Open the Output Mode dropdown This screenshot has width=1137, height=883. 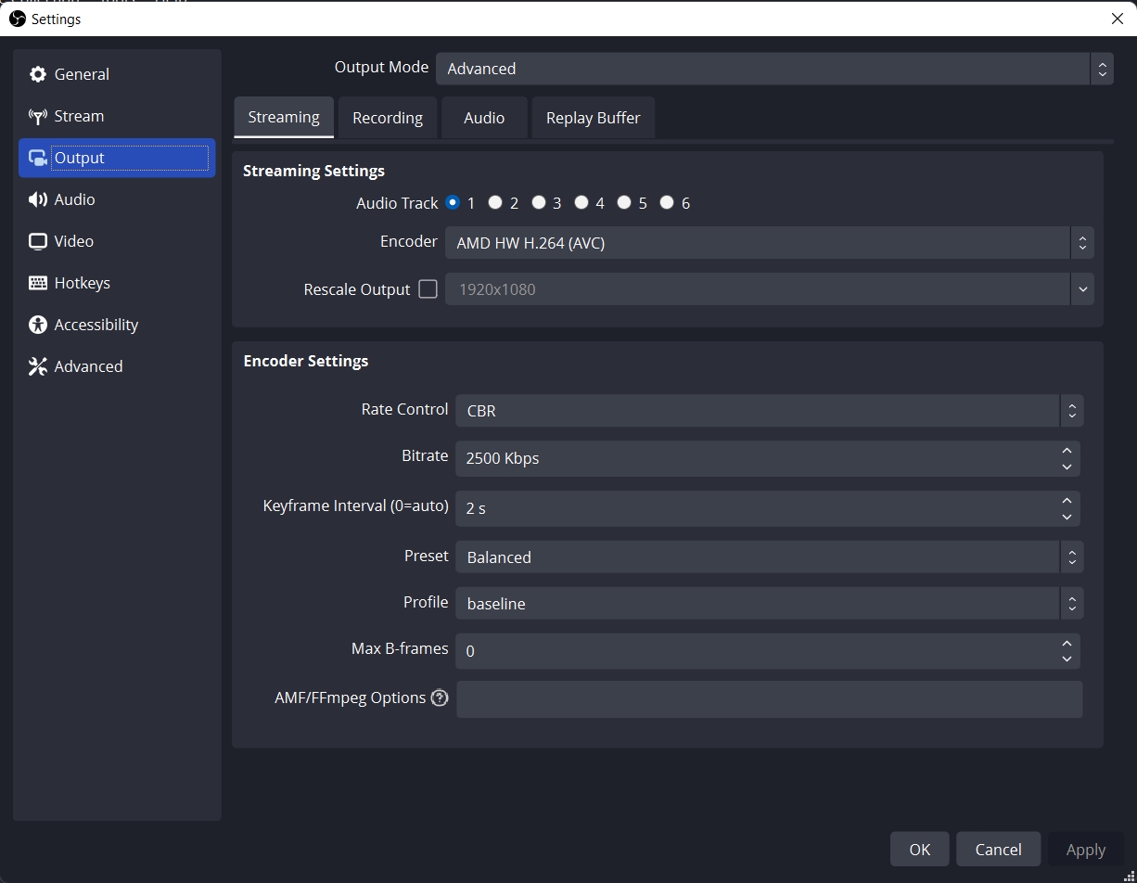[x=773, y=68]
